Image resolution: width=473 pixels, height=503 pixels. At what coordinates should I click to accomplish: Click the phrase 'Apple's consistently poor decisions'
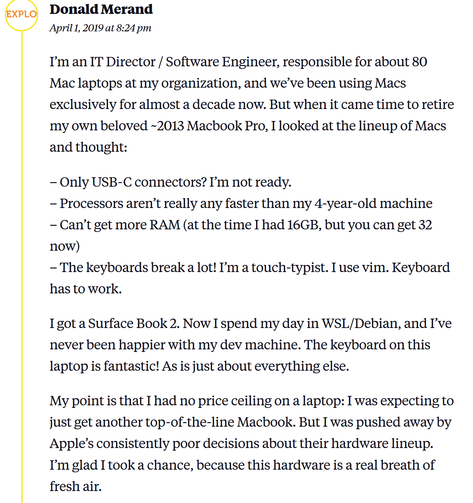click(155, 443)
